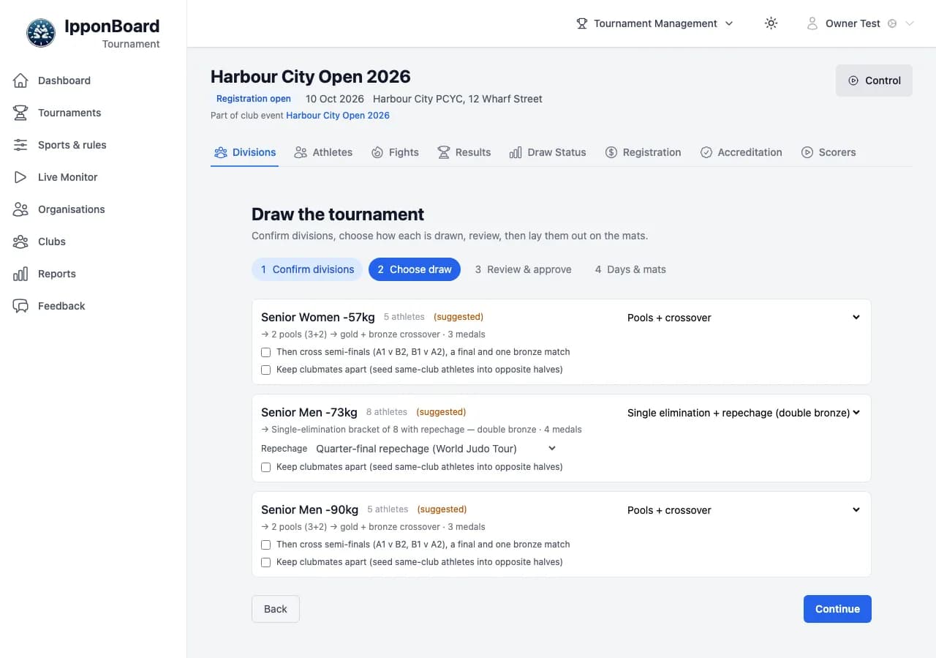Image resolution: width=936 pixels, height=658 pixels.
Task: Expand the Tournament Management menu
Action: tap(654, 23)
